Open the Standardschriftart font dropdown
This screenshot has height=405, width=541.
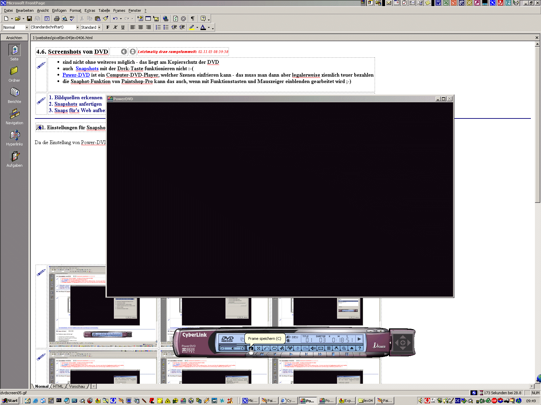(x=77, y=27)
